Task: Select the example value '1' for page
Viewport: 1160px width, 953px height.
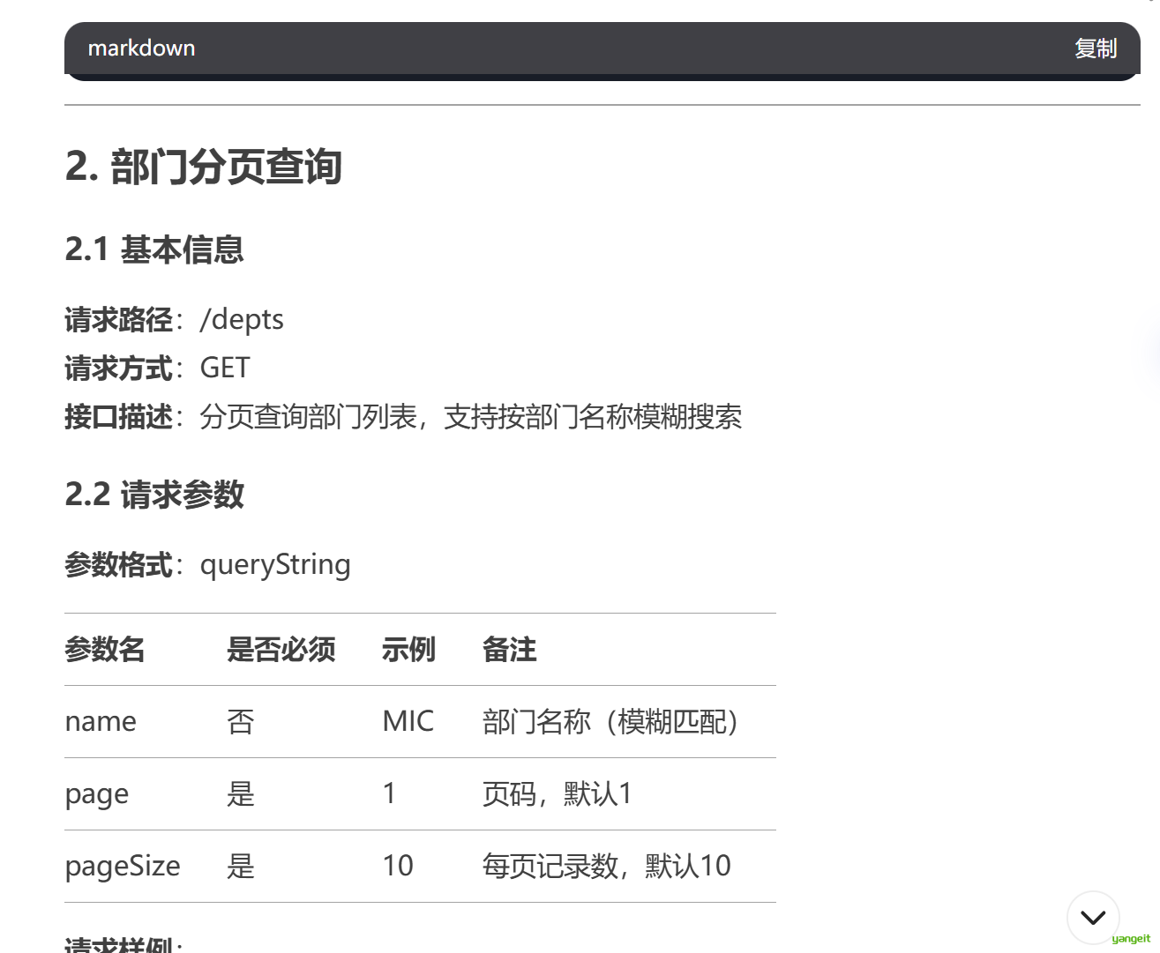Action: click(389, 793)
